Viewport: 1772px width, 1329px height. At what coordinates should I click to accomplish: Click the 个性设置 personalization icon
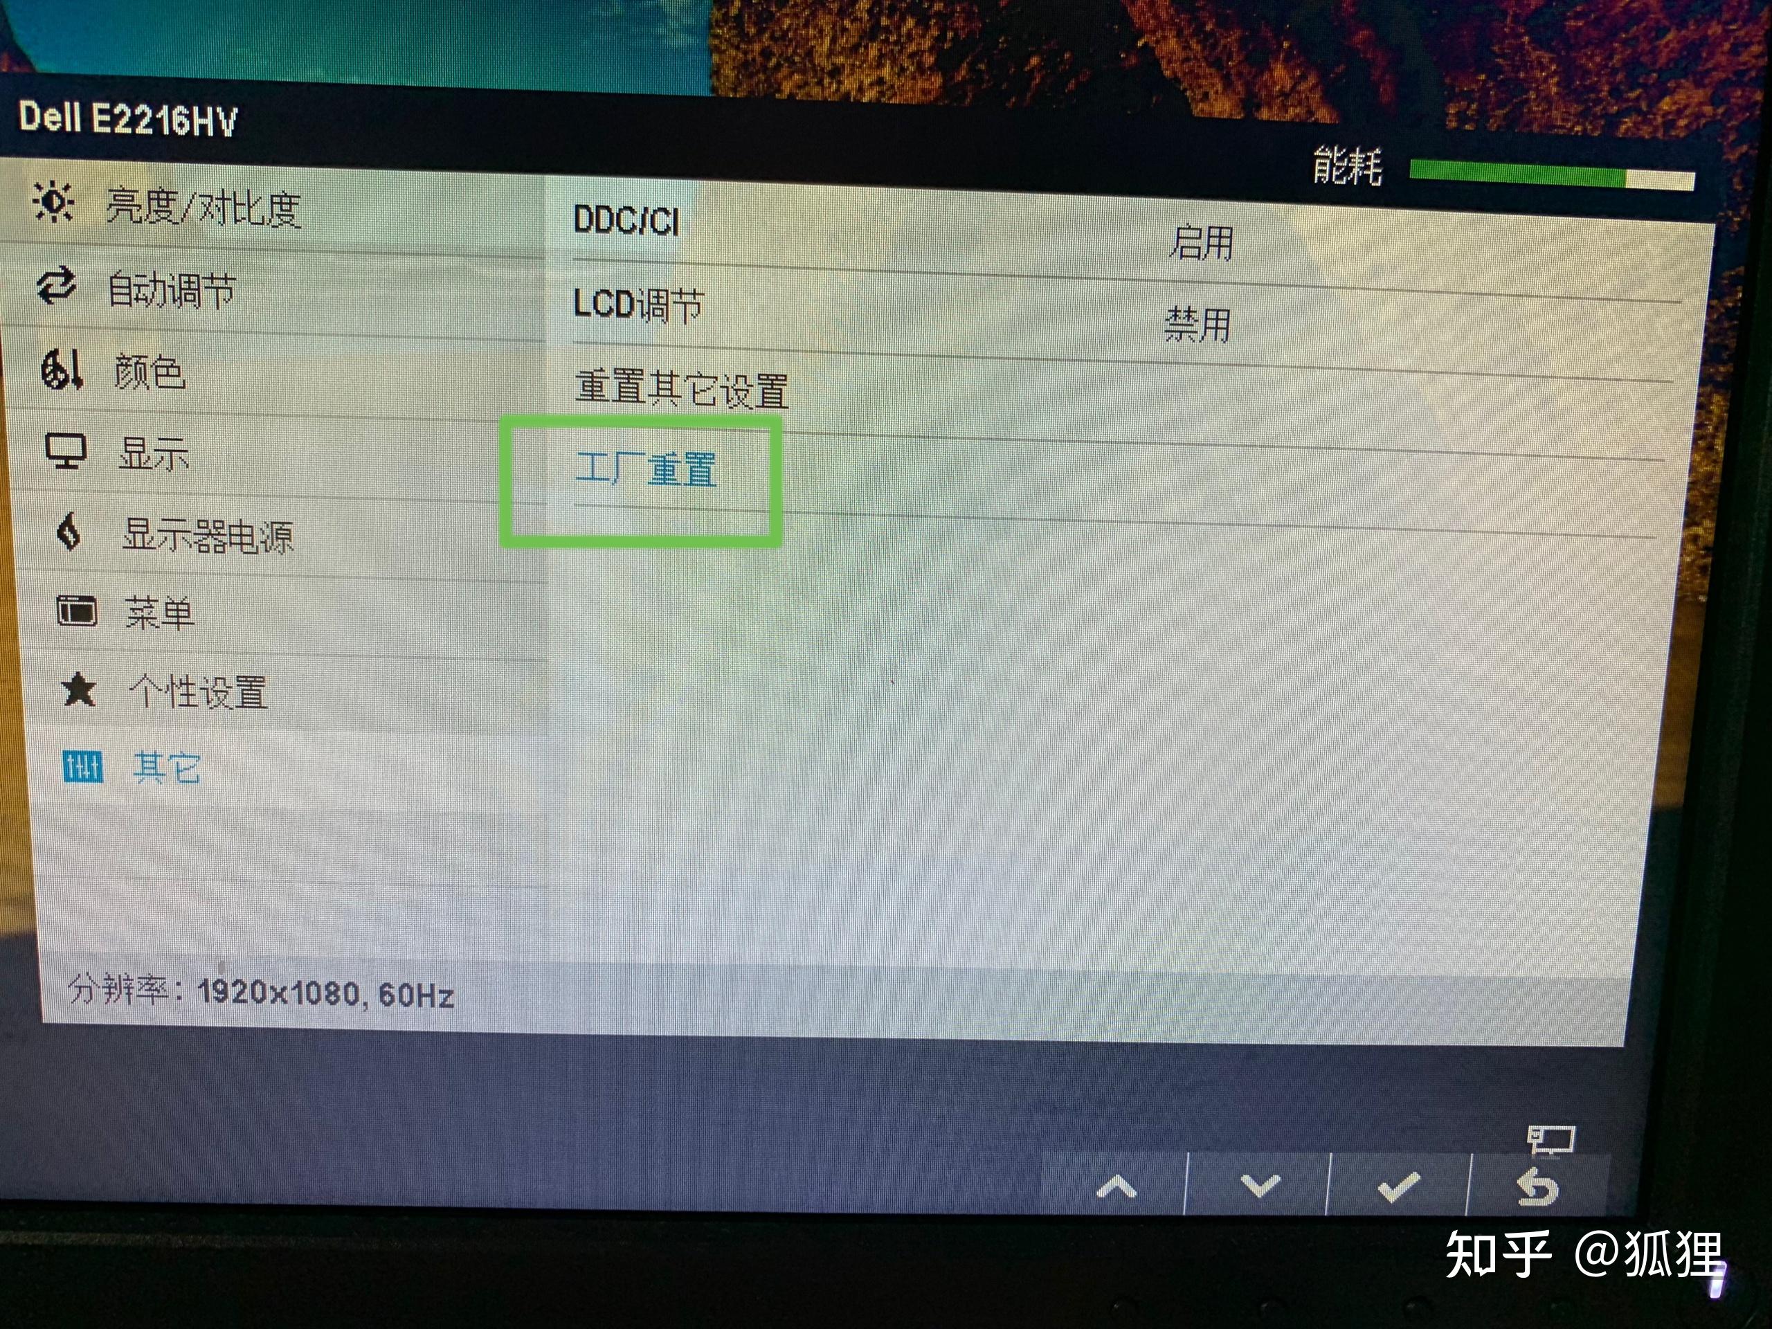[70, 684]
